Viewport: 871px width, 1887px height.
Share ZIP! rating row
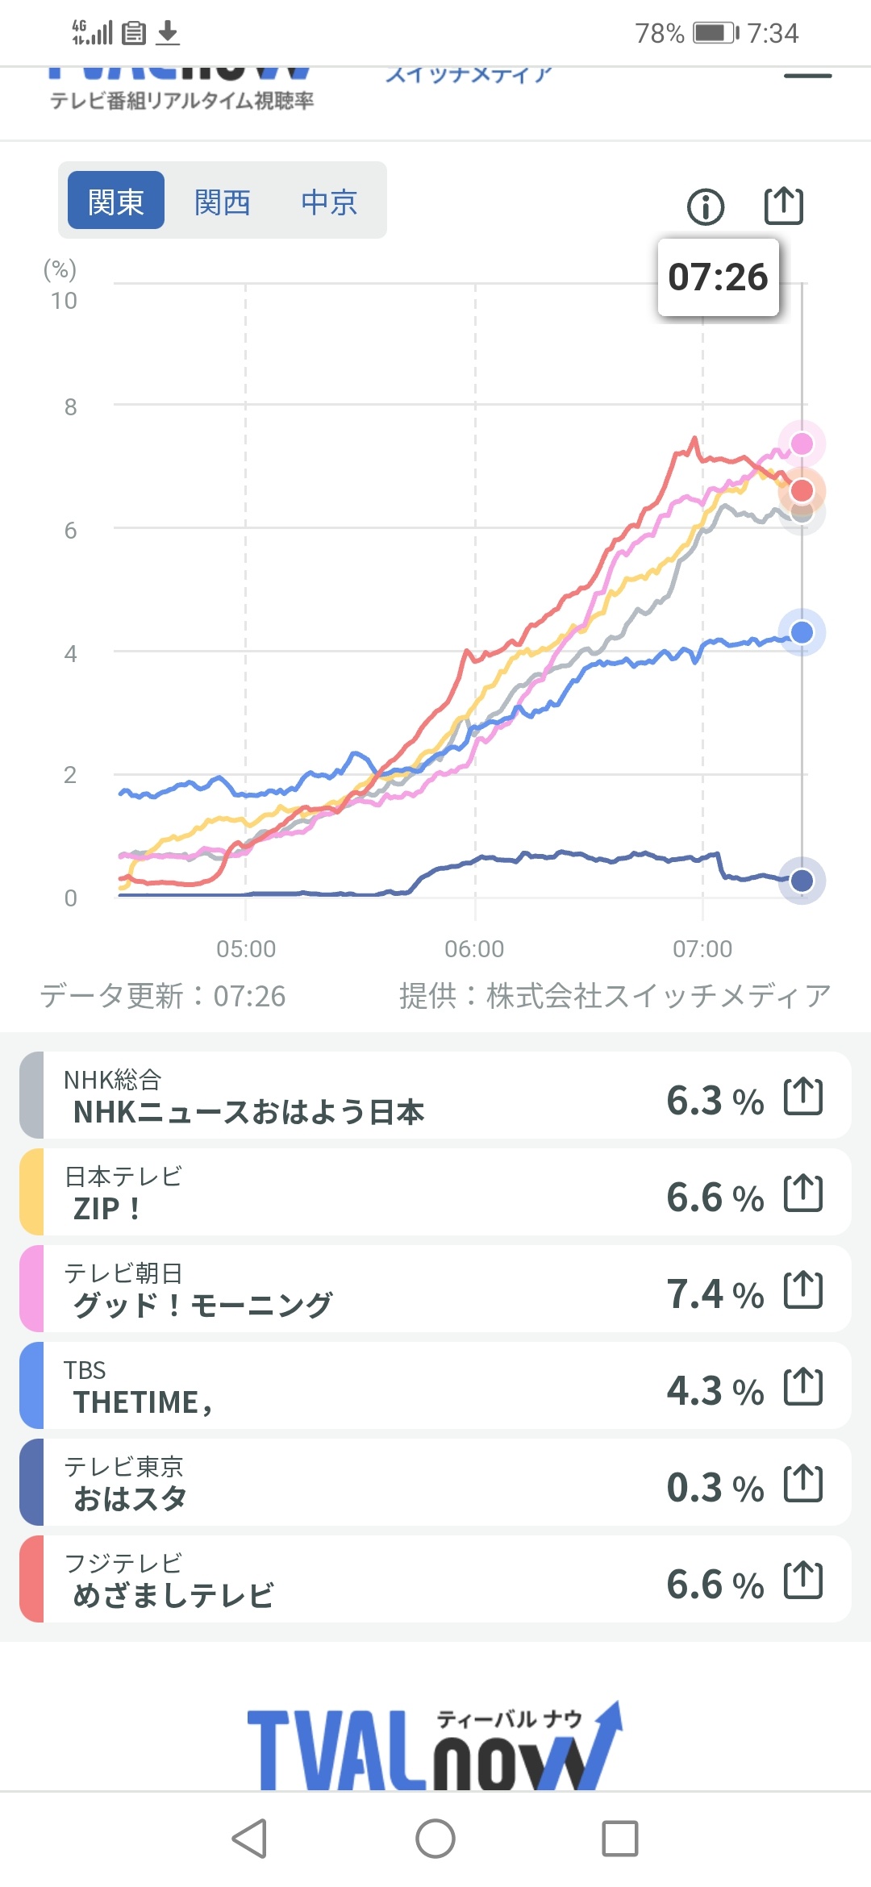803,1193
